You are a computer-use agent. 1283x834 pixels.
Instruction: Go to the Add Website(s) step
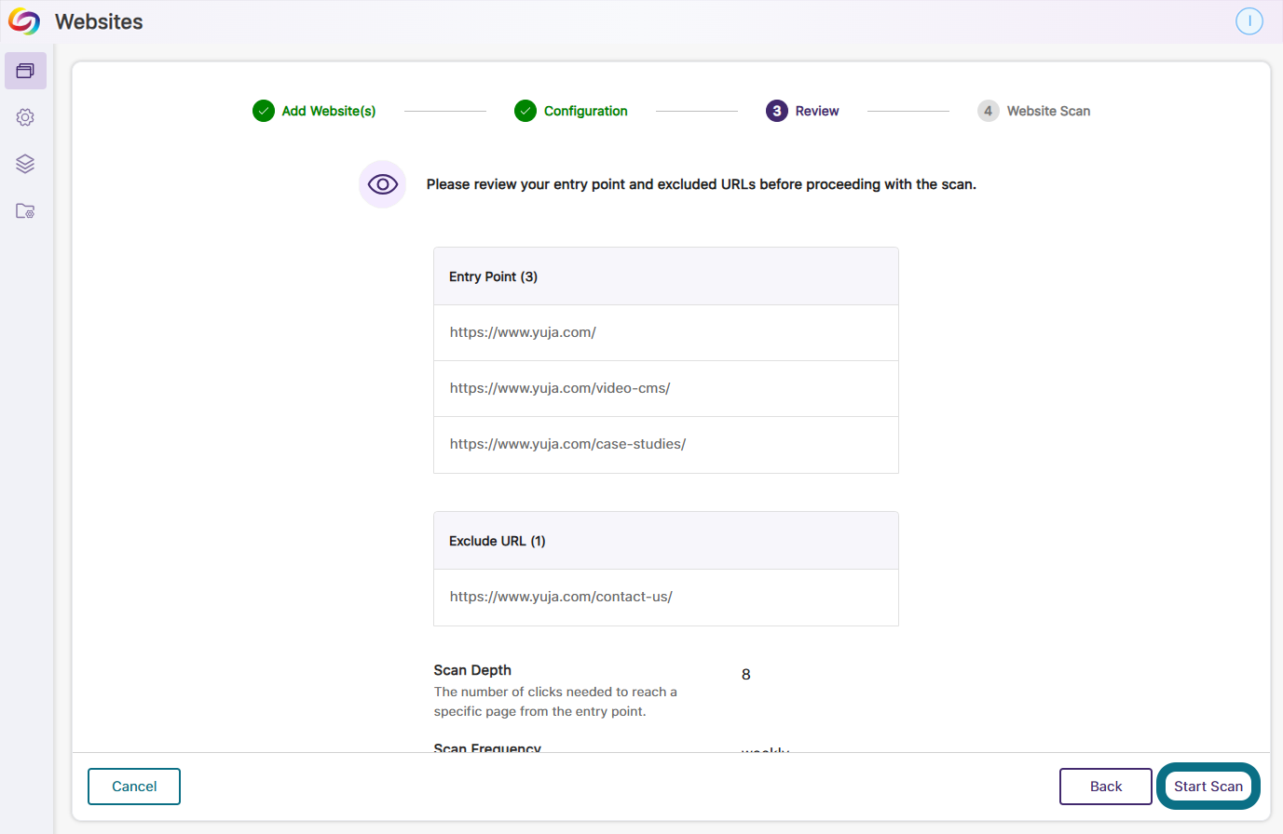(x=329, y=111)
